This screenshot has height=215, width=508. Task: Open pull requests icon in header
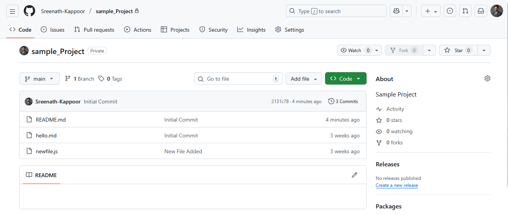[465, 11]
